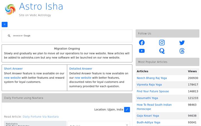Click view count 98463
The width and height of the screenshot is (201, 126).
[192, 105]
